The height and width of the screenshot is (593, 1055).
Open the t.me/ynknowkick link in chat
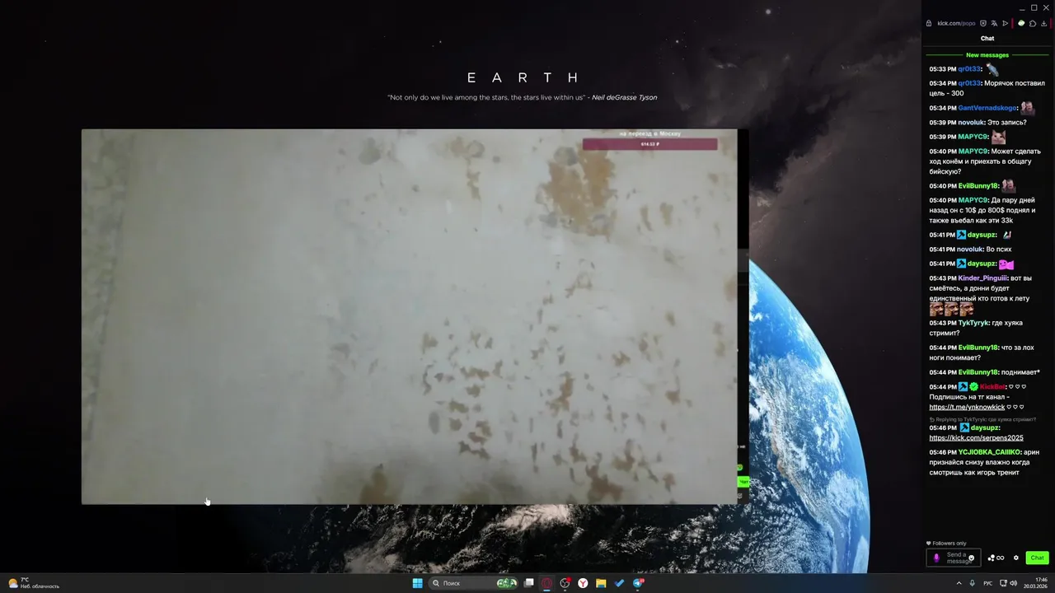[x=967, y=407]
